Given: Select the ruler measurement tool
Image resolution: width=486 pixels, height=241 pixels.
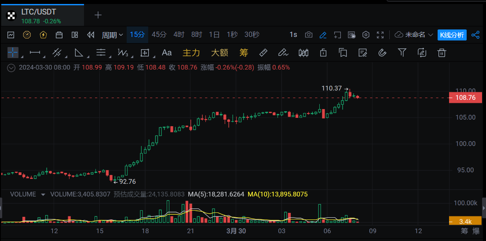Looking at the screenshot, I should [x=263, y=53].
